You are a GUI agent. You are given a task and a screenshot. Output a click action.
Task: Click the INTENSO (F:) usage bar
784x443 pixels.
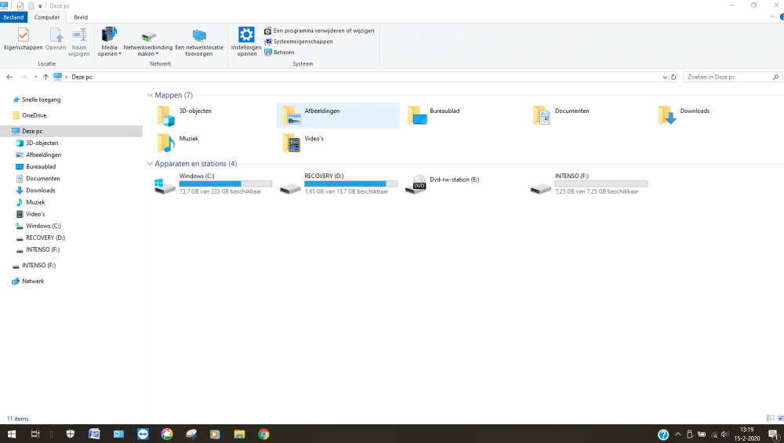tap(601, 183)
